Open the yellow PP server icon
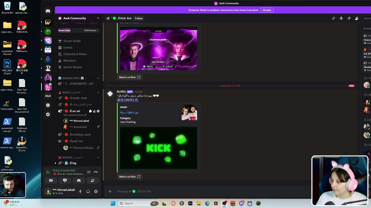 [x=48, y=22]
